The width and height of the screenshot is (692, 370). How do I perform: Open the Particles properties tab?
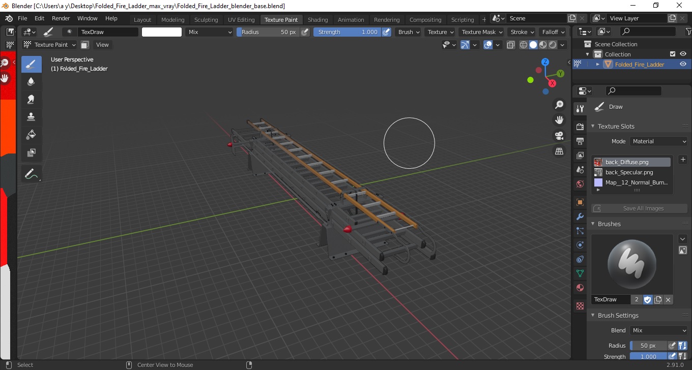[x=580, y=231]
